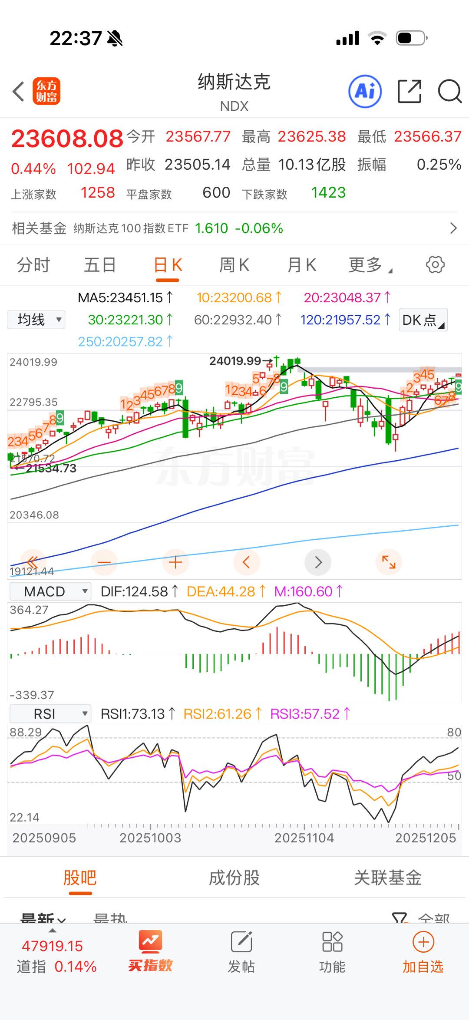
Task: Tap the 上涨家数 1258 value
Action: pos(98,192)
